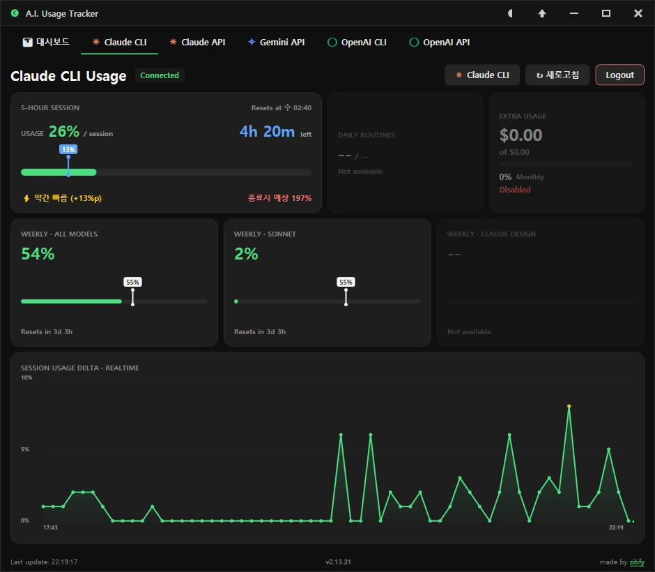
Task: Click the $0.00 extra usage amount
Action: [521, 135]
